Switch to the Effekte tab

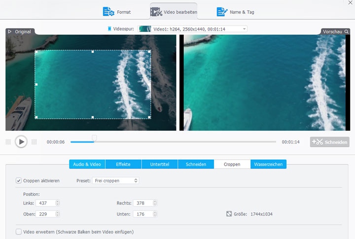[123, 164]
